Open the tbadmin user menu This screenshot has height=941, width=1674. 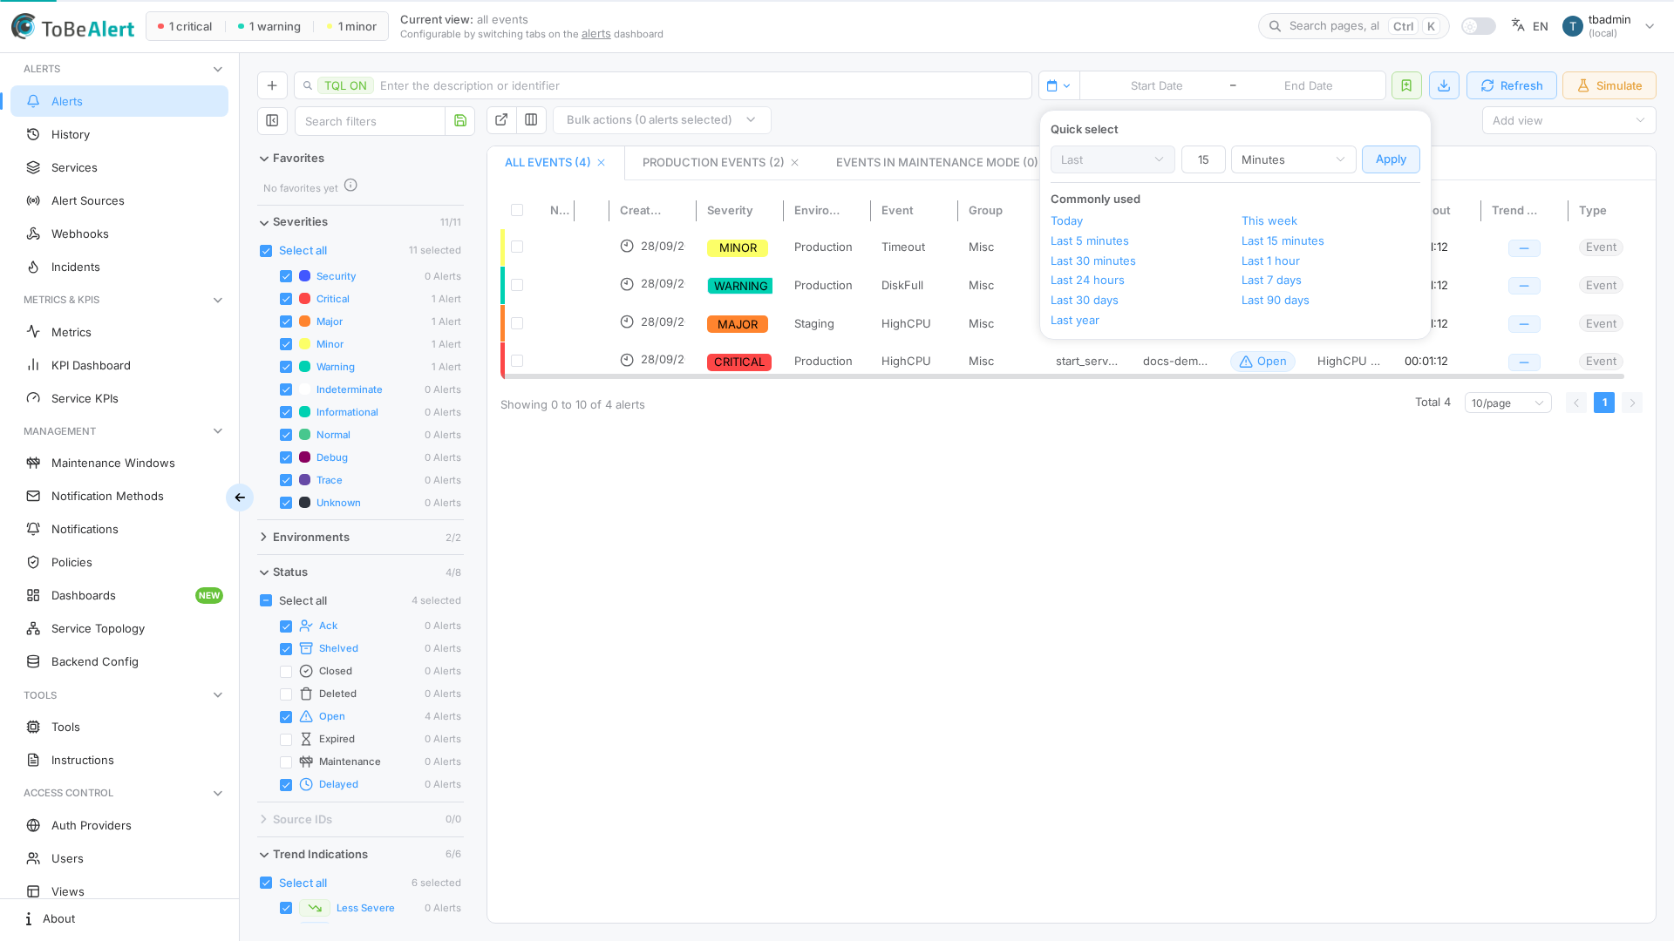(x=1609, y=26)
